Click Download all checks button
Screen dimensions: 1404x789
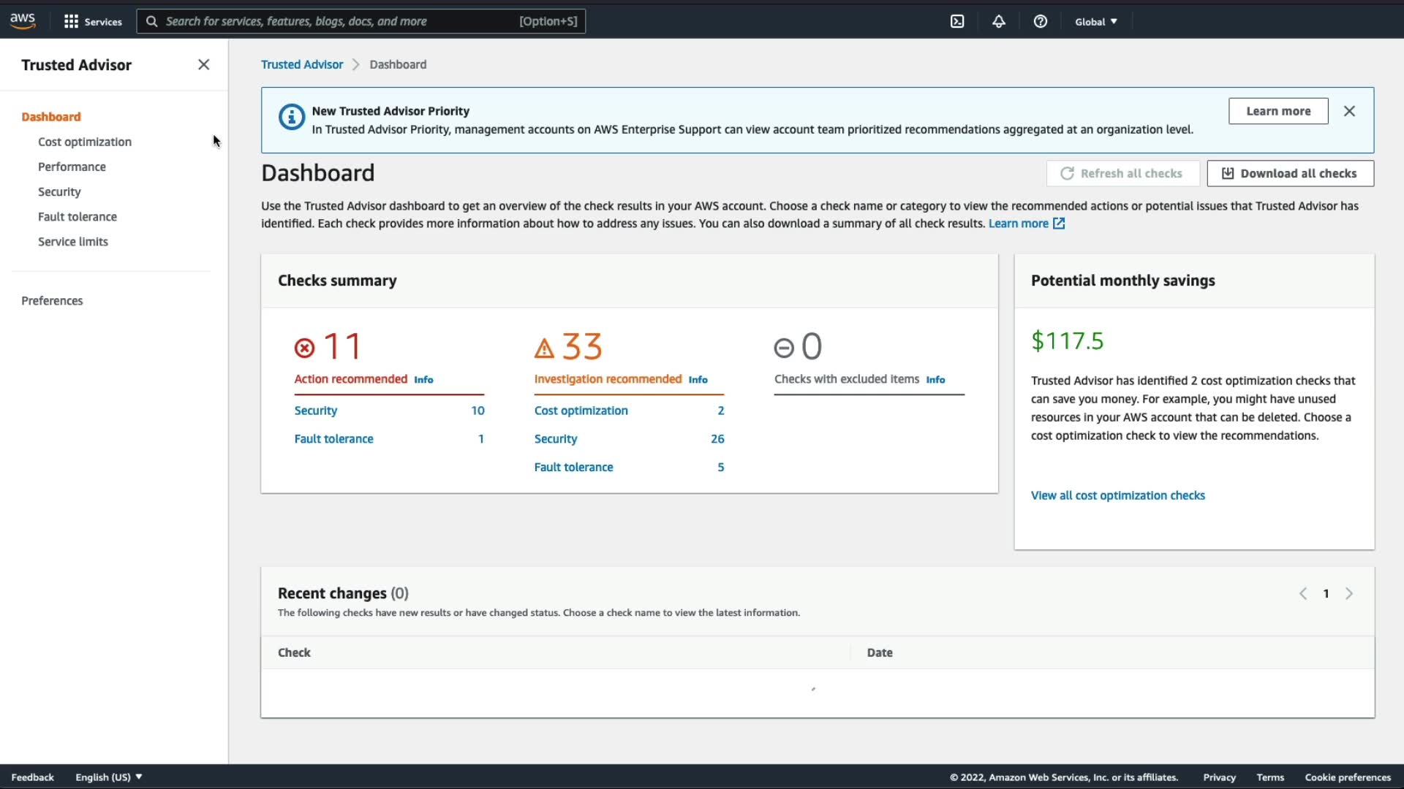point(1290,173)
